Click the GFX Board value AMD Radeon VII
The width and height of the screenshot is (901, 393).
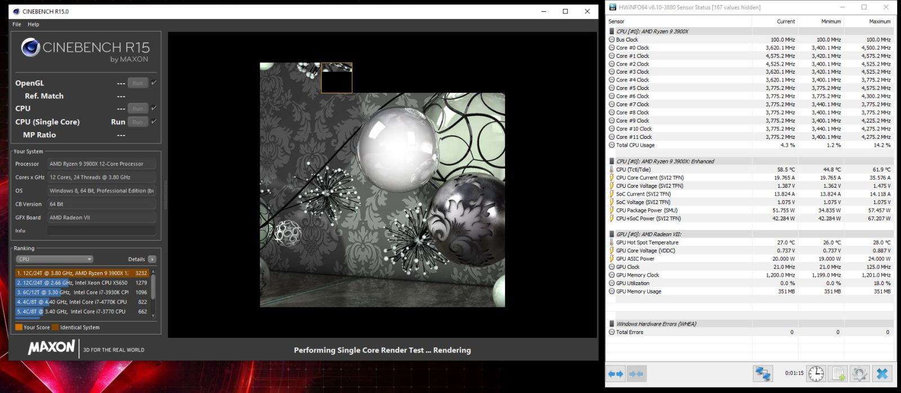click(x=101, y=217)
